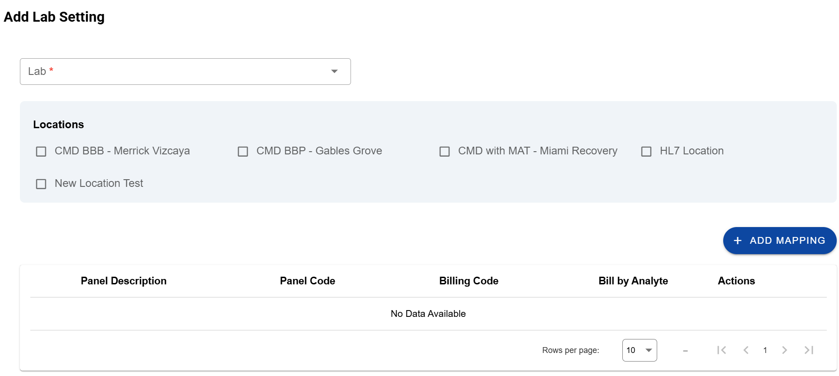Click the Bill by Analyte column header

(633, 281)
